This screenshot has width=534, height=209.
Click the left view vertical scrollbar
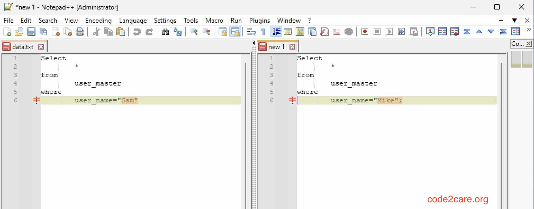tap(246, 136)
